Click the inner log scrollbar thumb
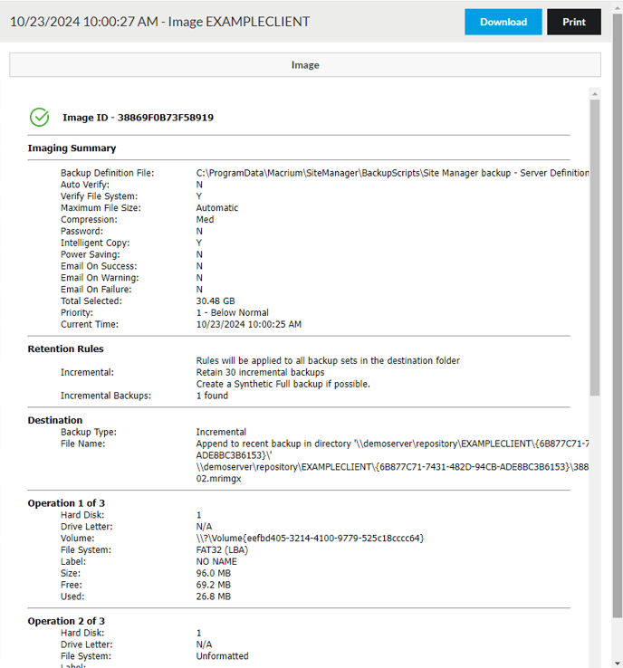Image resolution: width=623 pixels, height=668 pixels. point(595,247)
